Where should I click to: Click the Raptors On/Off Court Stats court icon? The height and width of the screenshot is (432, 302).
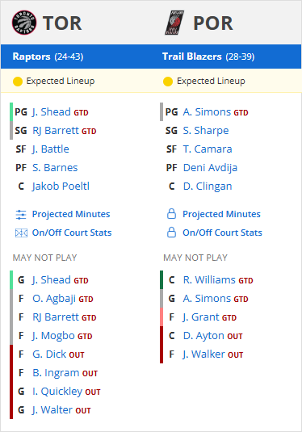(x=21, y=233)
